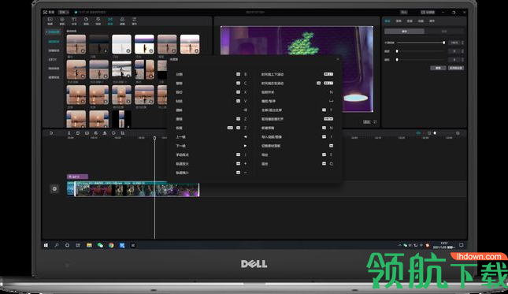Viewport: 508px width, 294px height.
Task: Switch to the first (teal) tab in properties panel
Action: [x=387, y=20]
